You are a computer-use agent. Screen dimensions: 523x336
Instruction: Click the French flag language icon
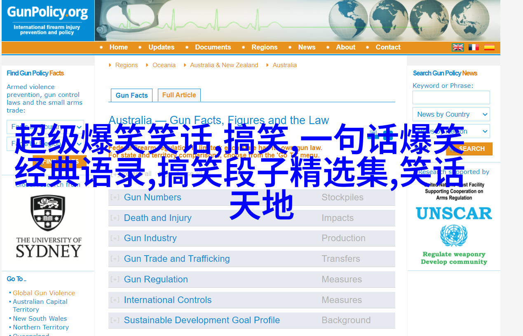pyautogui.click(x=474, y=47)
